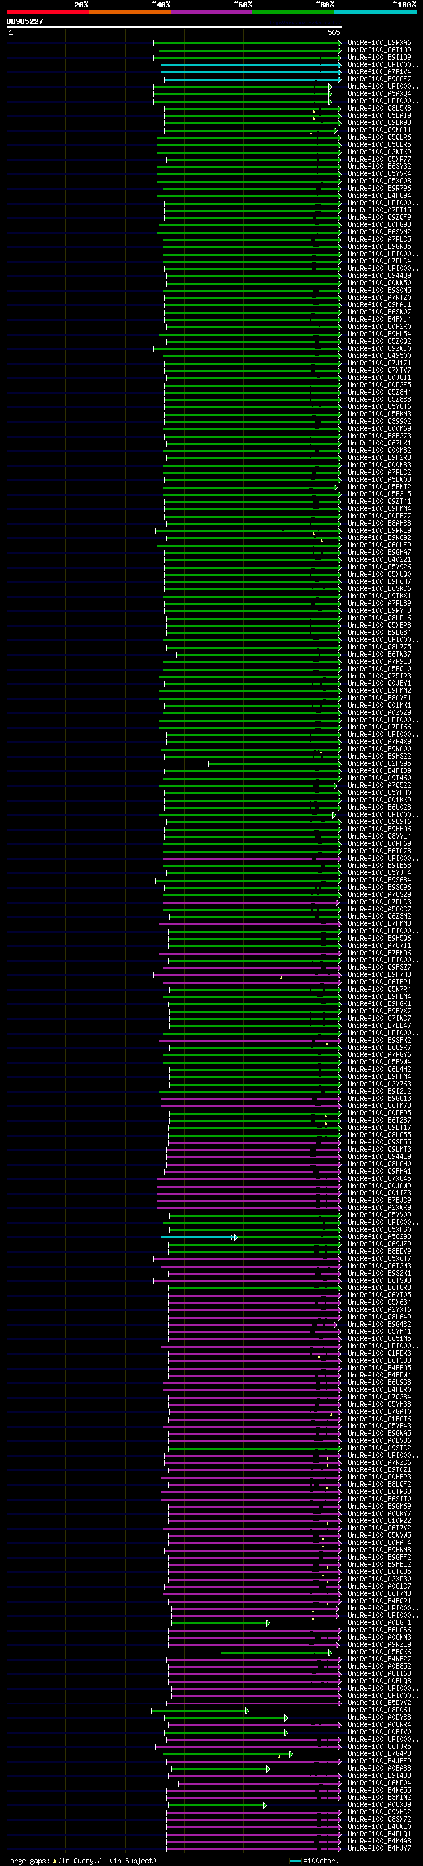Viewport: 423px width, 1866px height.
Task: Select hit label UniRef100_Q9C9T6
Action: pyautogui.click(x=379, y=822)
